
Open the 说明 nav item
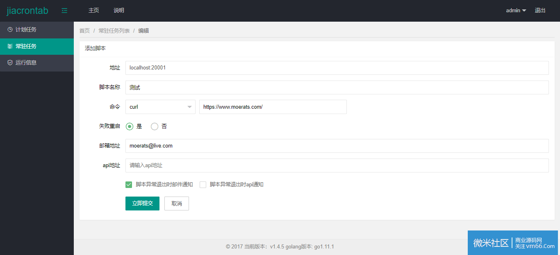(119, 11)
